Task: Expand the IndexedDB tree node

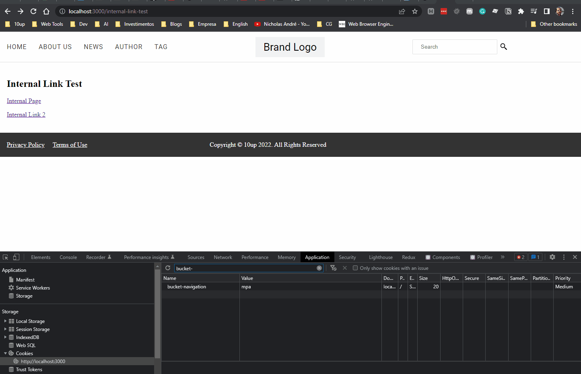Action: click(5, 337)
